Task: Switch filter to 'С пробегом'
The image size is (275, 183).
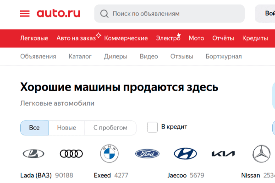Action: 110,128
